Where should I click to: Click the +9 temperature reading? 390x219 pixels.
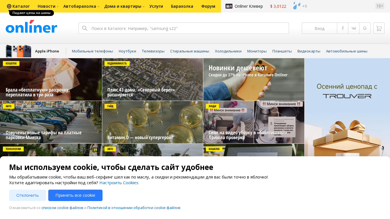304,6
